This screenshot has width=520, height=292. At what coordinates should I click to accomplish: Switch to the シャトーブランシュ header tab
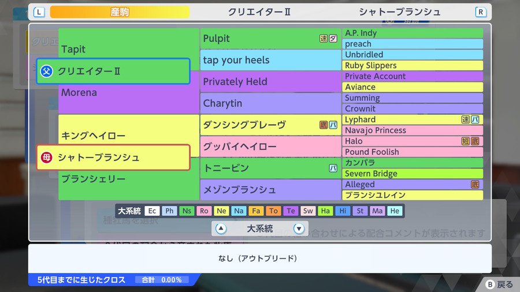point(400,12)
